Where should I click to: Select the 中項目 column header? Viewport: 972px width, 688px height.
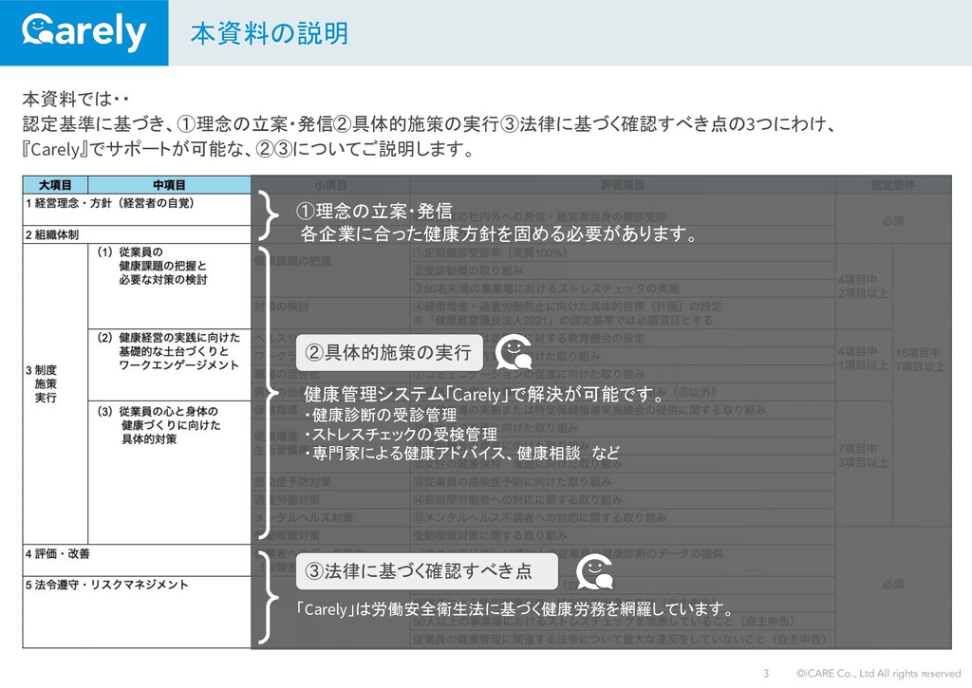[x=169, y=185]
